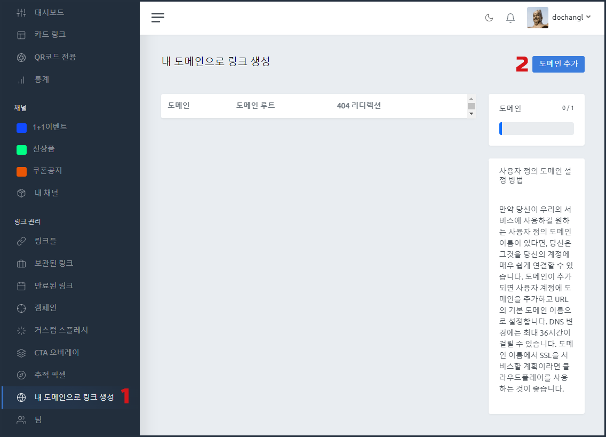
Task: Click the table scrollbar thumb
Action: [471, 106]
